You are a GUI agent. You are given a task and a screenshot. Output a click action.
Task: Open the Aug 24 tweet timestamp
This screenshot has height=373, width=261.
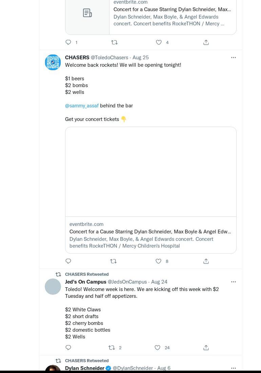[159, 282]
